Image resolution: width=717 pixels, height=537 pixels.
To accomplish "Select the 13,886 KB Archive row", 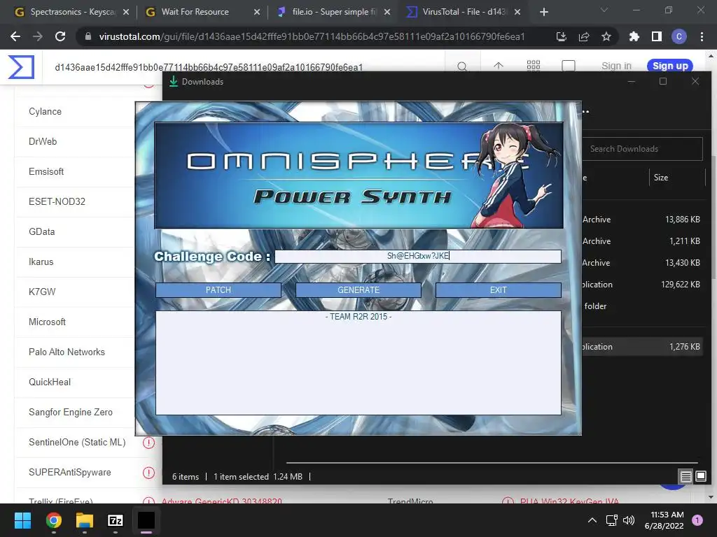I will [641, 220].
